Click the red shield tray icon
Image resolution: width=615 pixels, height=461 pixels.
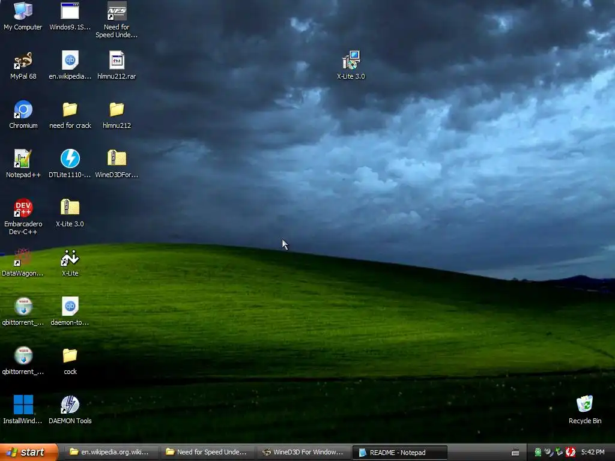[x=571, y=452]
